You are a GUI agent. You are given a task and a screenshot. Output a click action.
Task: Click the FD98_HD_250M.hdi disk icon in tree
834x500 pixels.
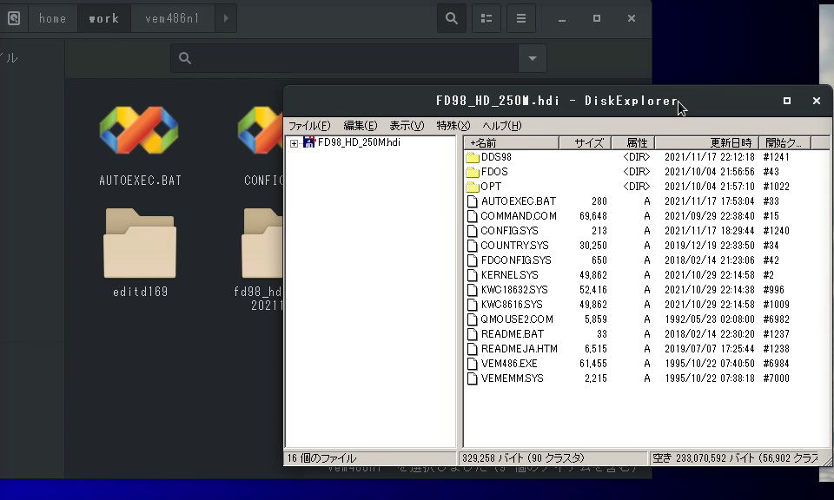pos(309,142)
